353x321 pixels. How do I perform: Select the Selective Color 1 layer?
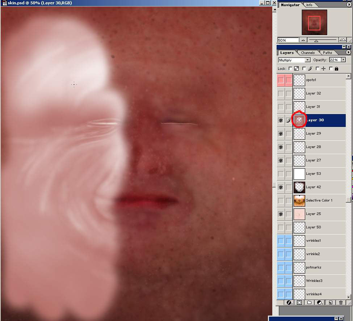[x=319, y=200]
